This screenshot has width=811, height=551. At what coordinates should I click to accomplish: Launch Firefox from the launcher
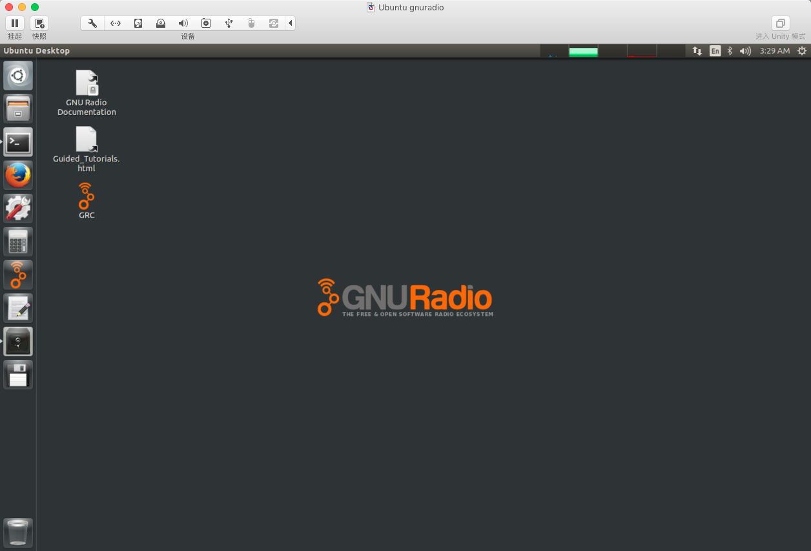click(x=18, y=175)
